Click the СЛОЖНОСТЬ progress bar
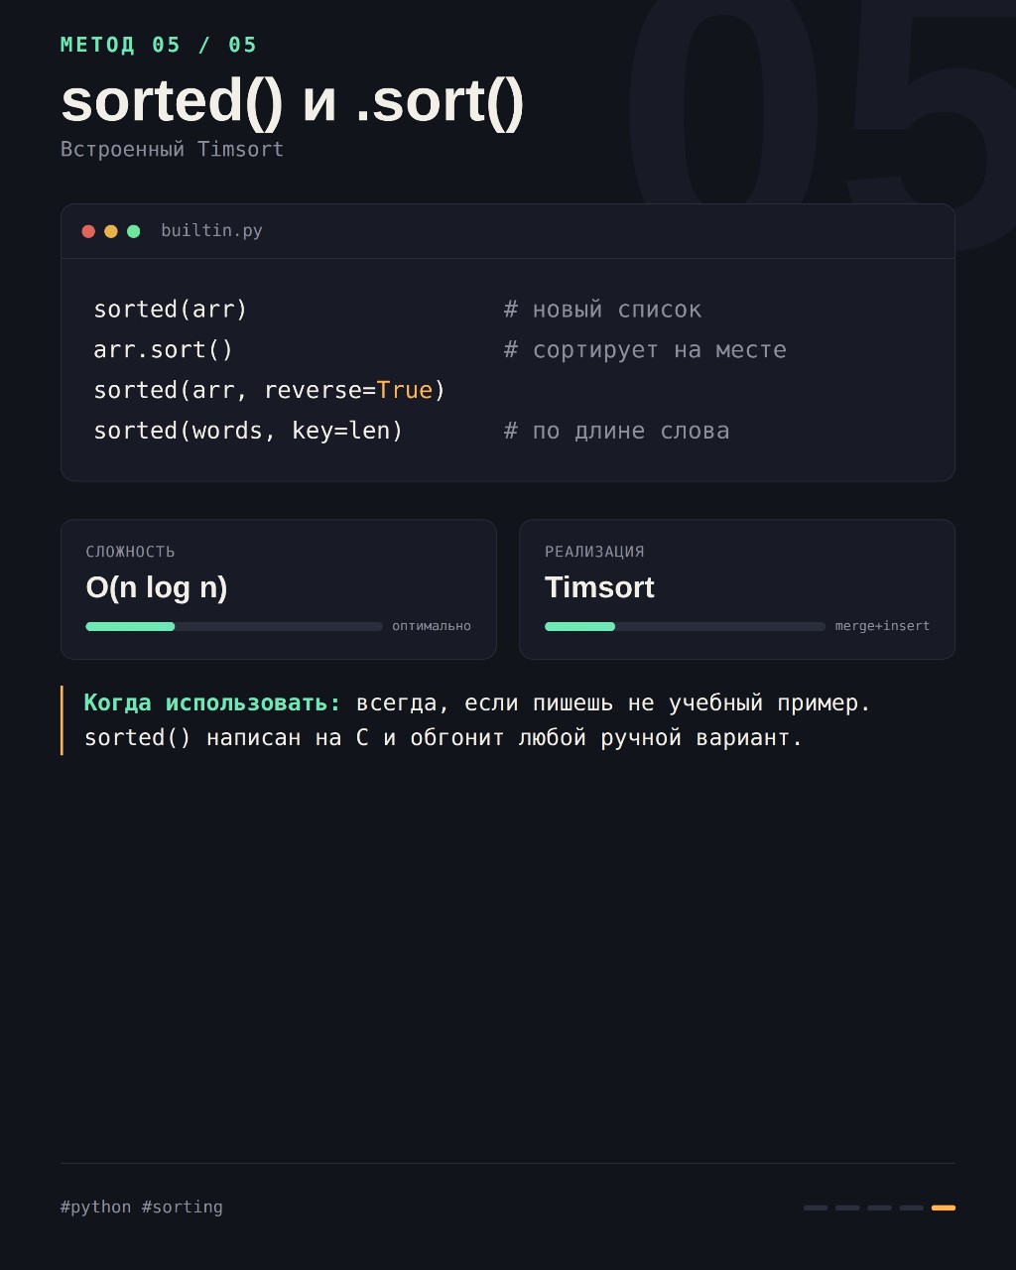 (234, 627)
